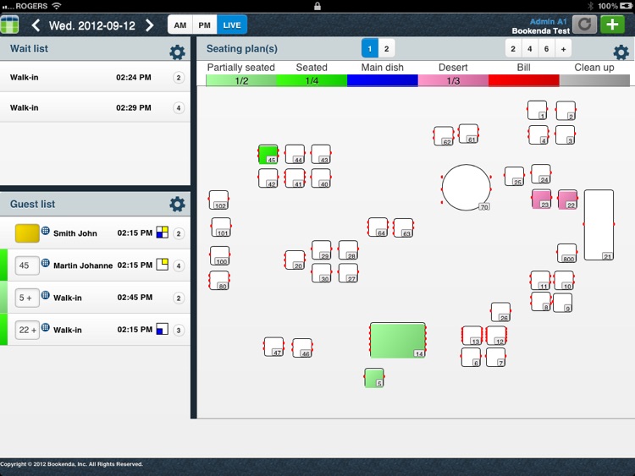The image size is (635, 476).
Task: Click party size 3 badge on Walk-in row
Action: click(x=179, y=331)
